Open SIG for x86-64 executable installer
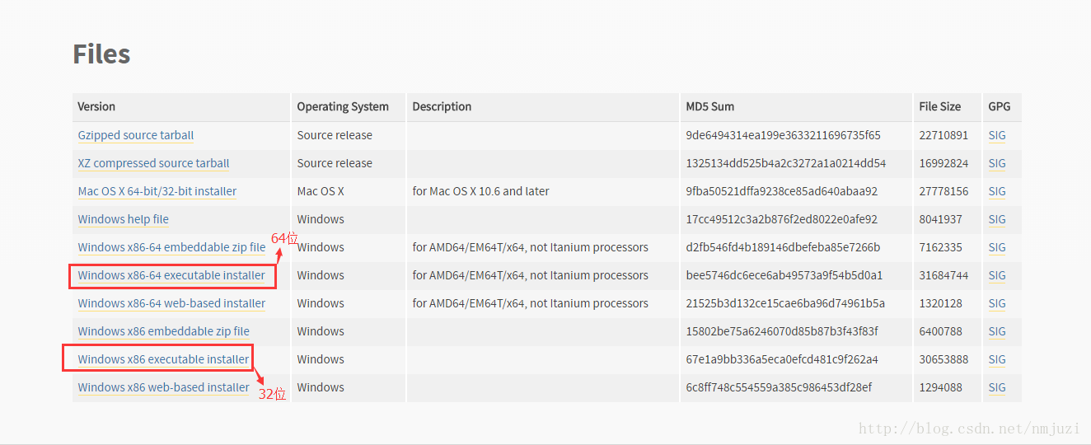This screenshot has height=445, width=1091. click(x=997, y=275)
